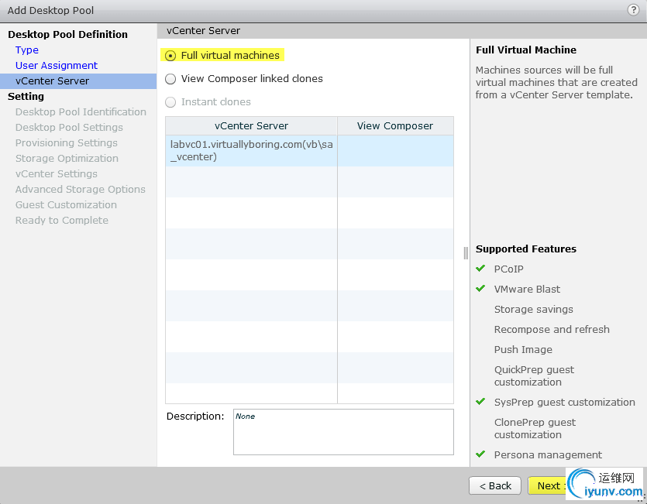Click vCenter Settings step
Image resolution: width=647 pixels, height=504 pixels.
[x=56, y=173]
